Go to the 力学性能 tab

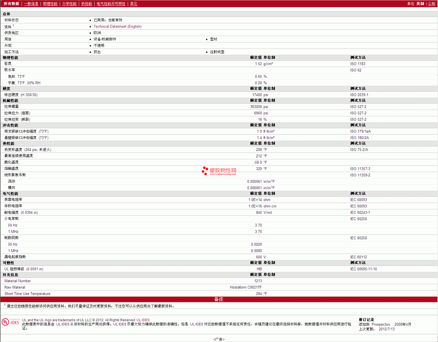(69, 4)
